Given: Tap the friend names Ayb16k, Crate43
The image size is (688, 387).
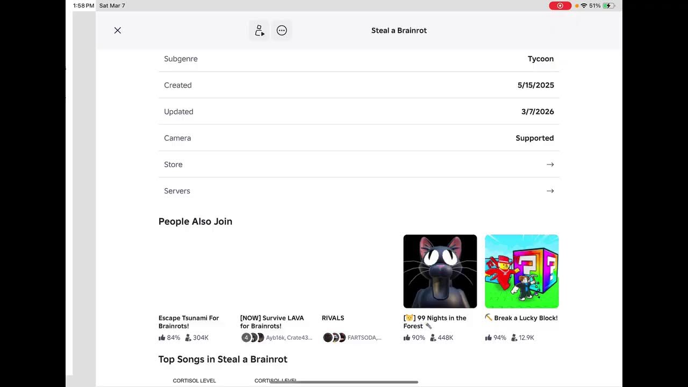Looking at the screenshot, I should click(x=289, y=338).
